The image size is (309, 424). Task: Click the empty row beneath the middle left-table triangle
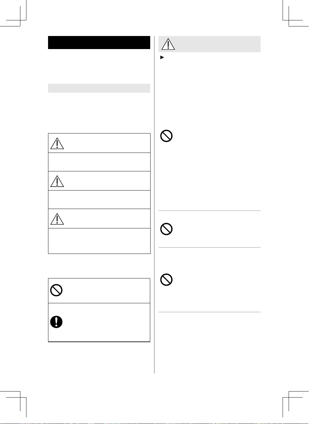pyautogui.click(x=99, y=200)
